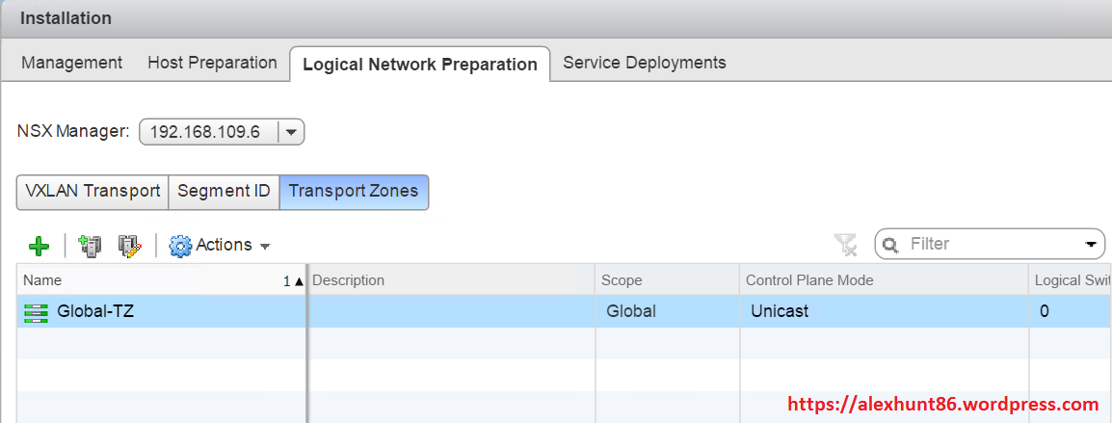Click the Actions gear icon
Image resolution: width=1112 pixels, height=423 pixels.
180,246
